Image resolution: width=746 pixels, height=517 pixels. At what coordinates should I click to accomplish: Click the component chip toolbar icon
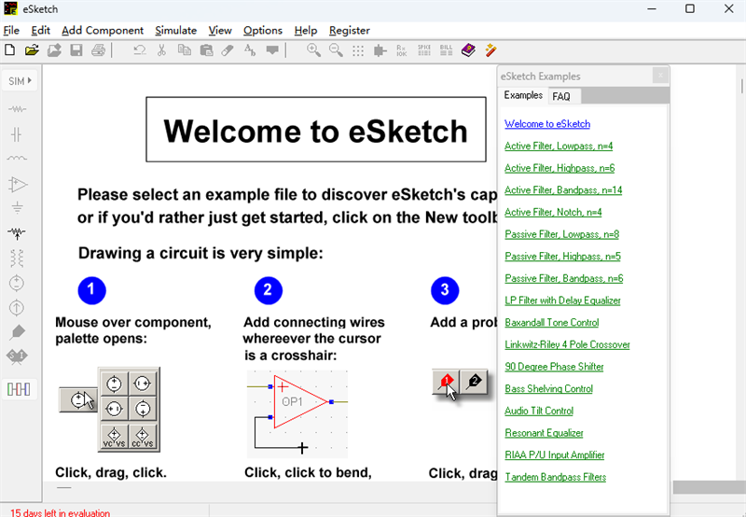point(380,50)
